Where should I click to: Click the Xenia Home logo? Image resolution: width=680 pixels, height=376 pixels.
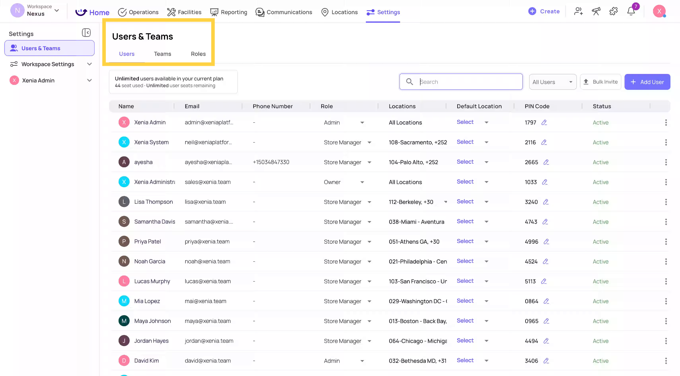point(92,12)
